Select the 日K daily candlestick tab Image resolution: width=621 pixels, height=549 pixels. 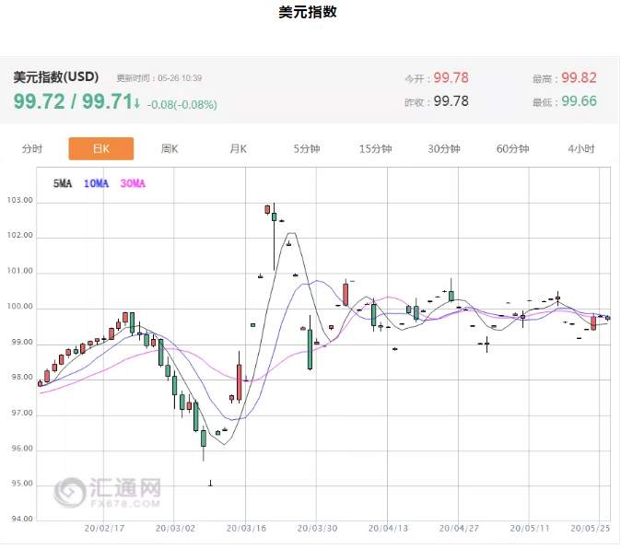tap(101, 149)
